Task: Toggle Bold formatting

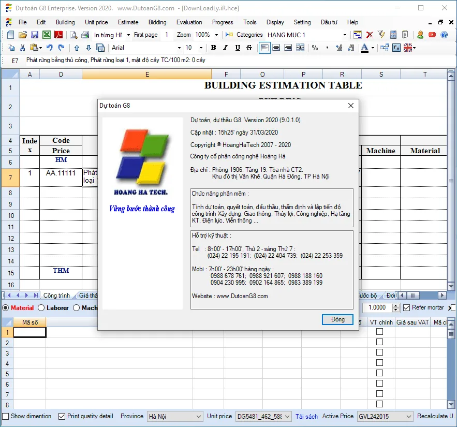Action: 213,48
